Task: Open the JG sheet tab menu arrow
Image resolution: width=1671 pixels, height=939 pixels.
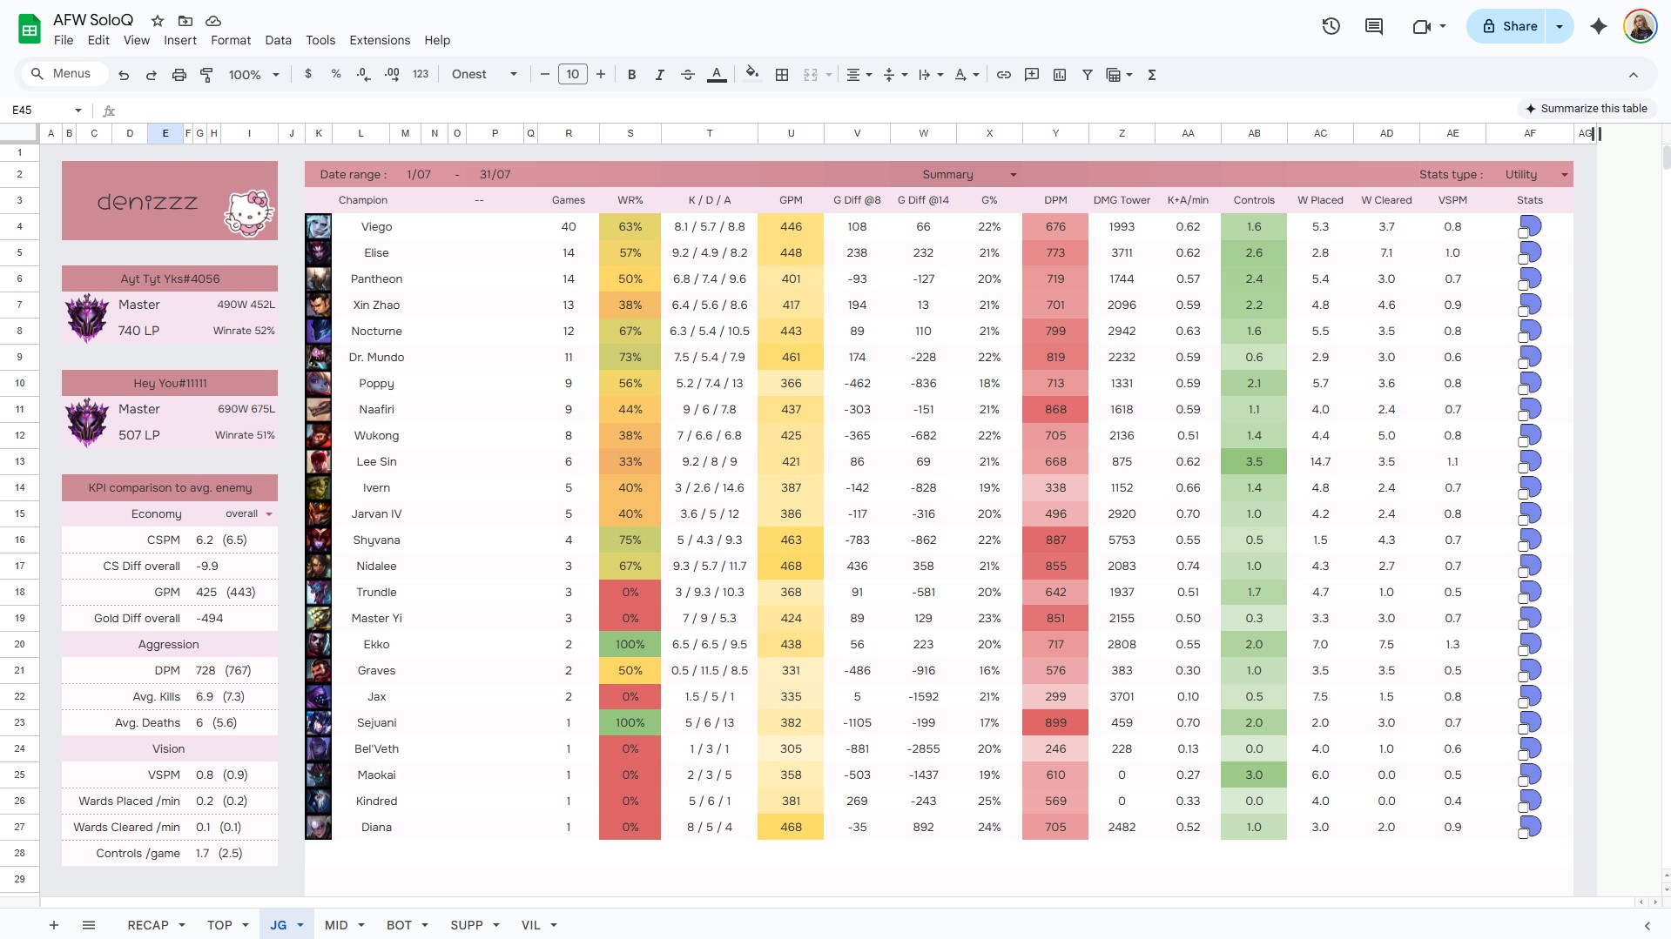Action: tap(300, 925)
